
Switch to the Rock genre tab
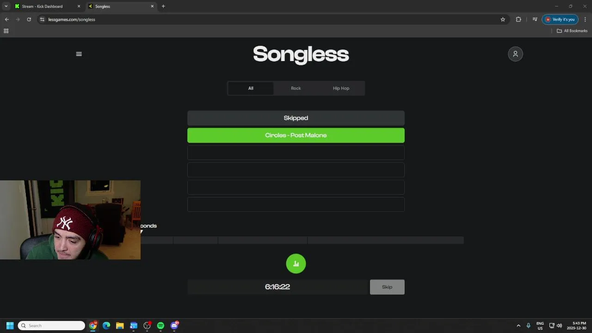click(296, 88)
